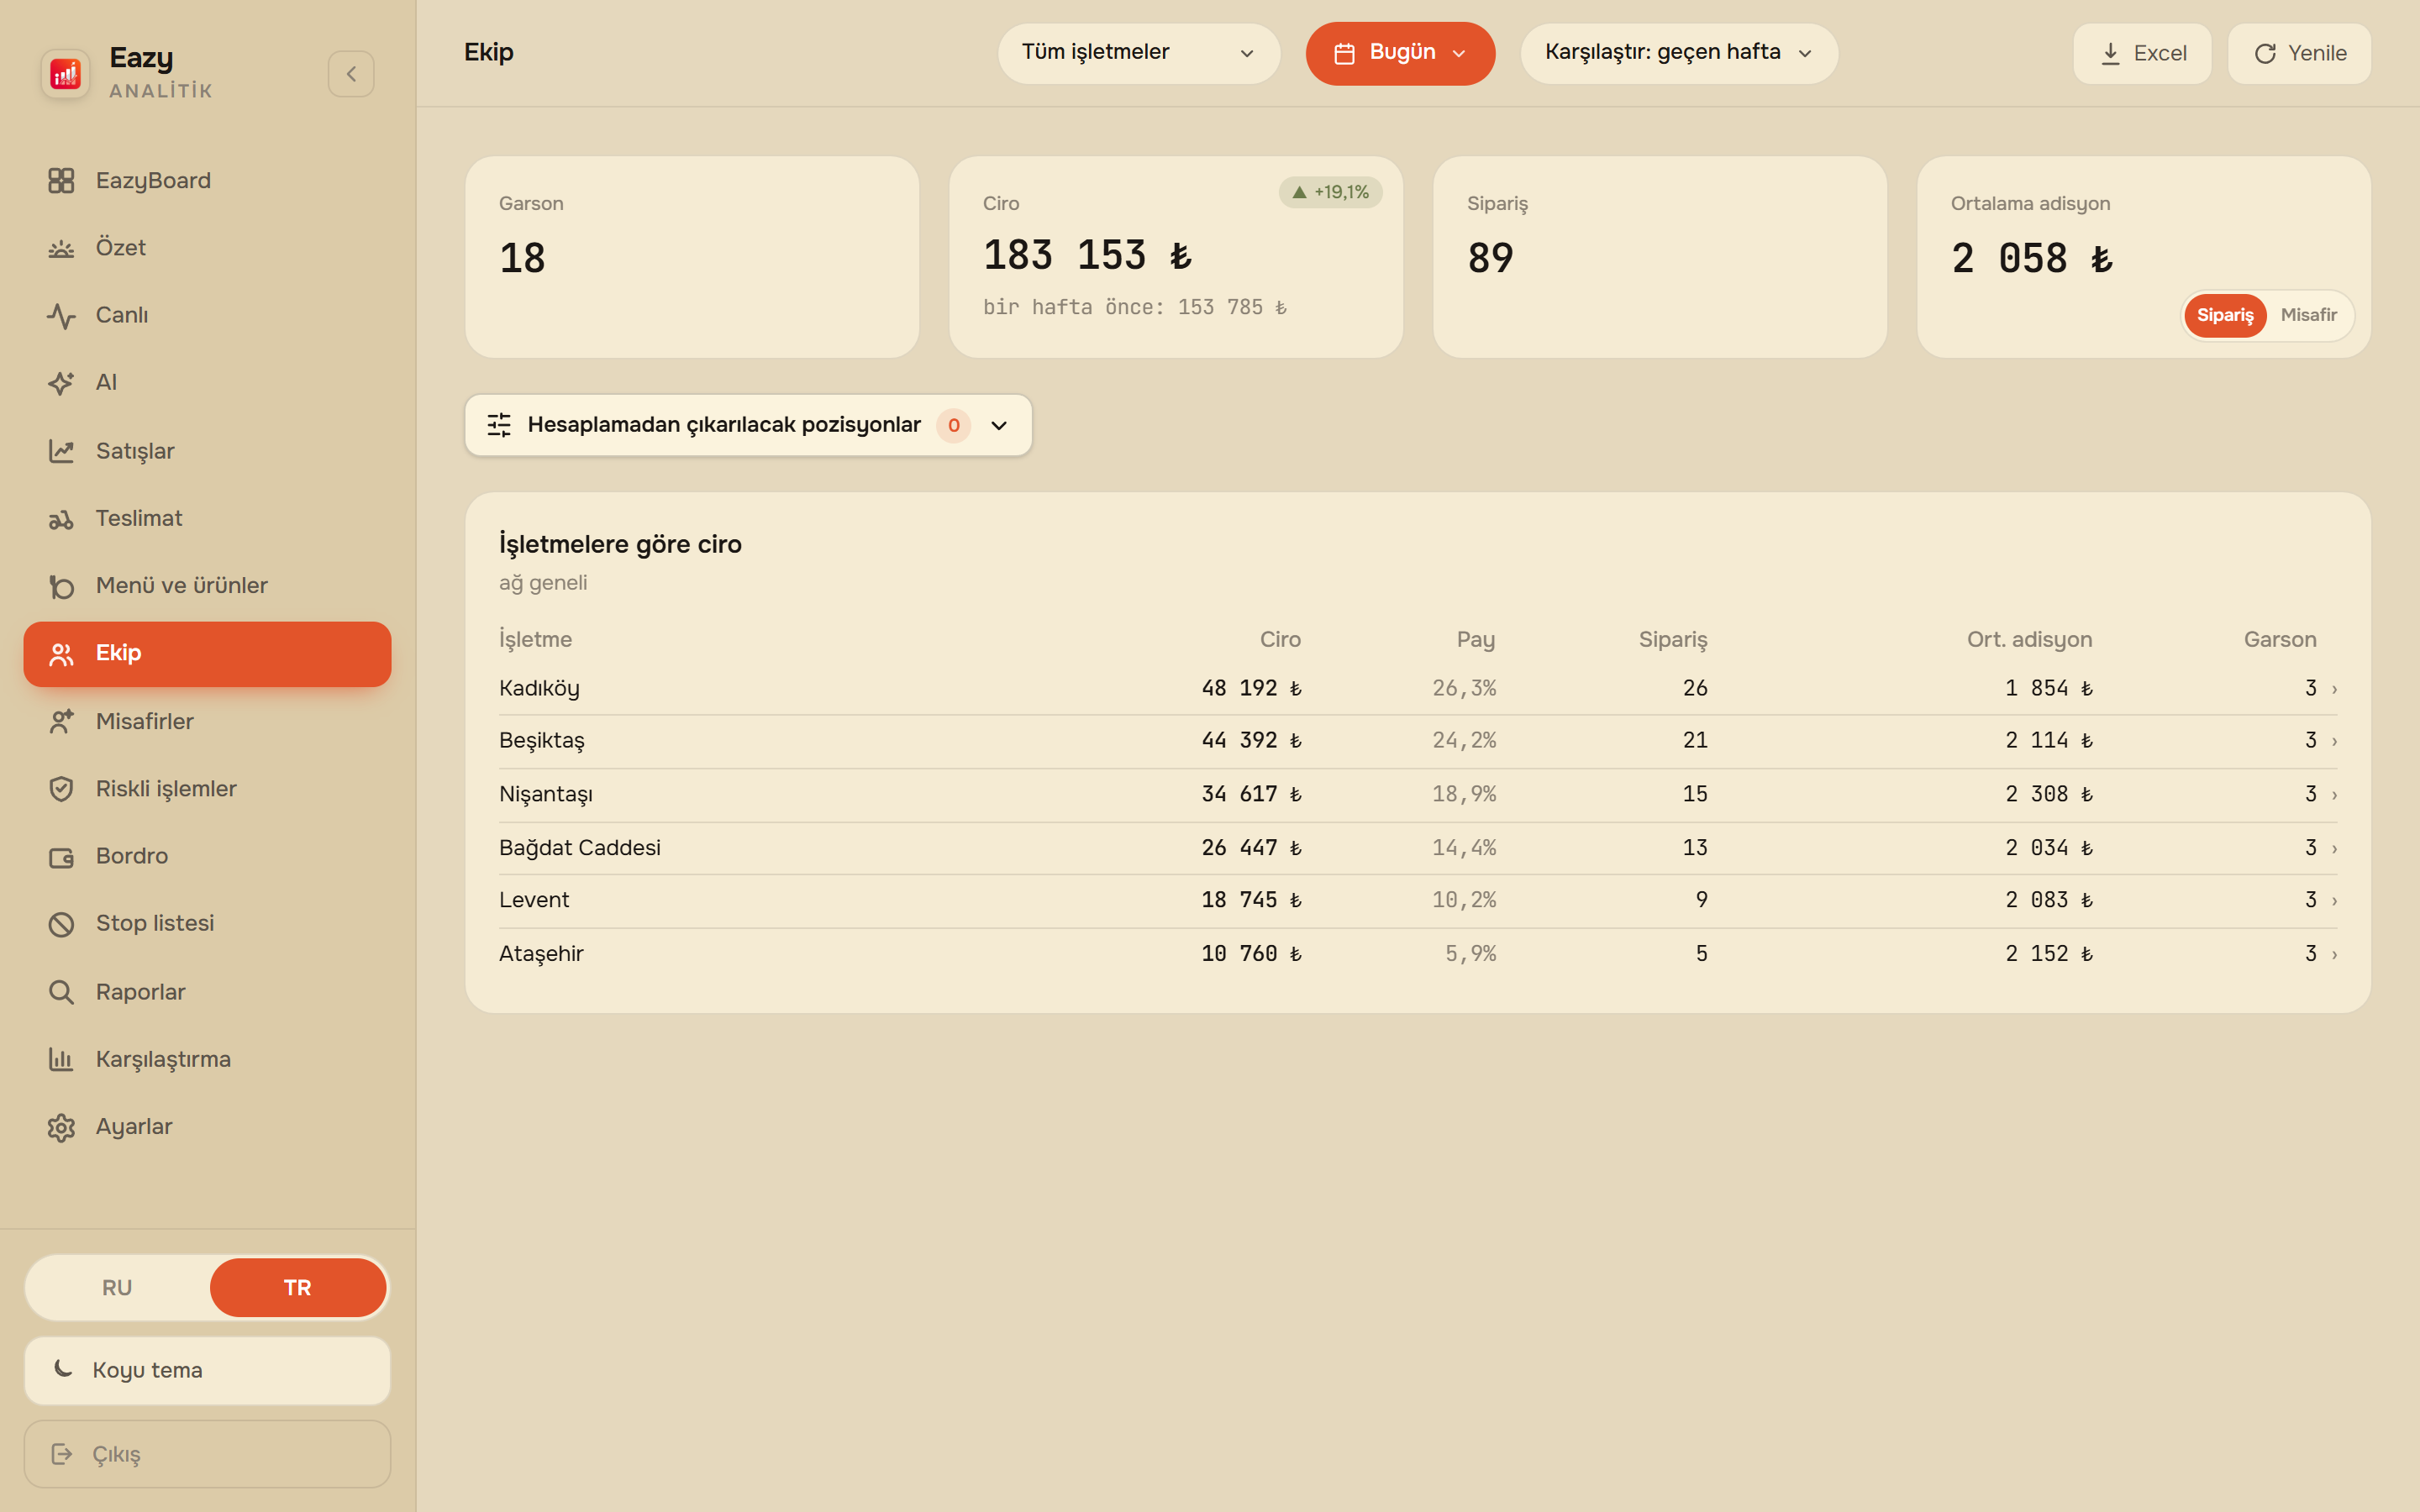Open Stop listesi ban icon
Viewport: 2420px width, 1512px height.
pos(61,924)
